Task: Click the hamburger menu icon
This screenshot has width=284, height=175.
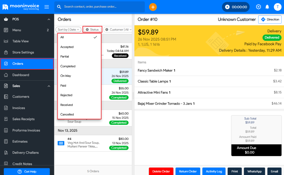Action: (x=47, y=7)
